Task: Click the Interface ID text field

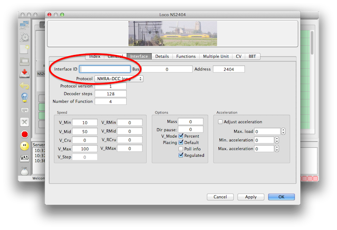Action: 105,69
